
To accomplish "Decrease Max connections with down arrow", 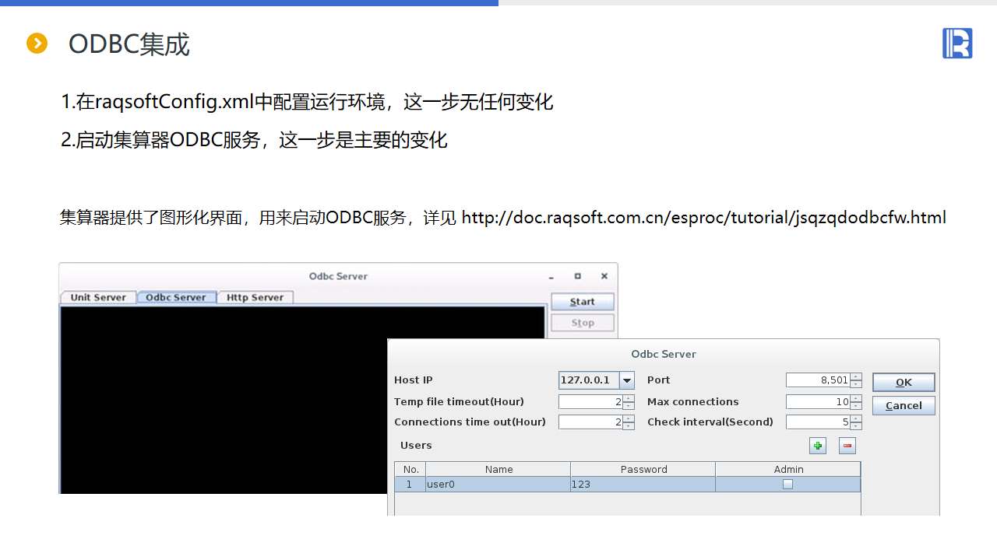I will [856, 405].
